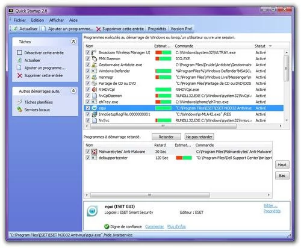Click the Haut button
Viewport: 301px width, 248px height.
[x=282, y=165]
